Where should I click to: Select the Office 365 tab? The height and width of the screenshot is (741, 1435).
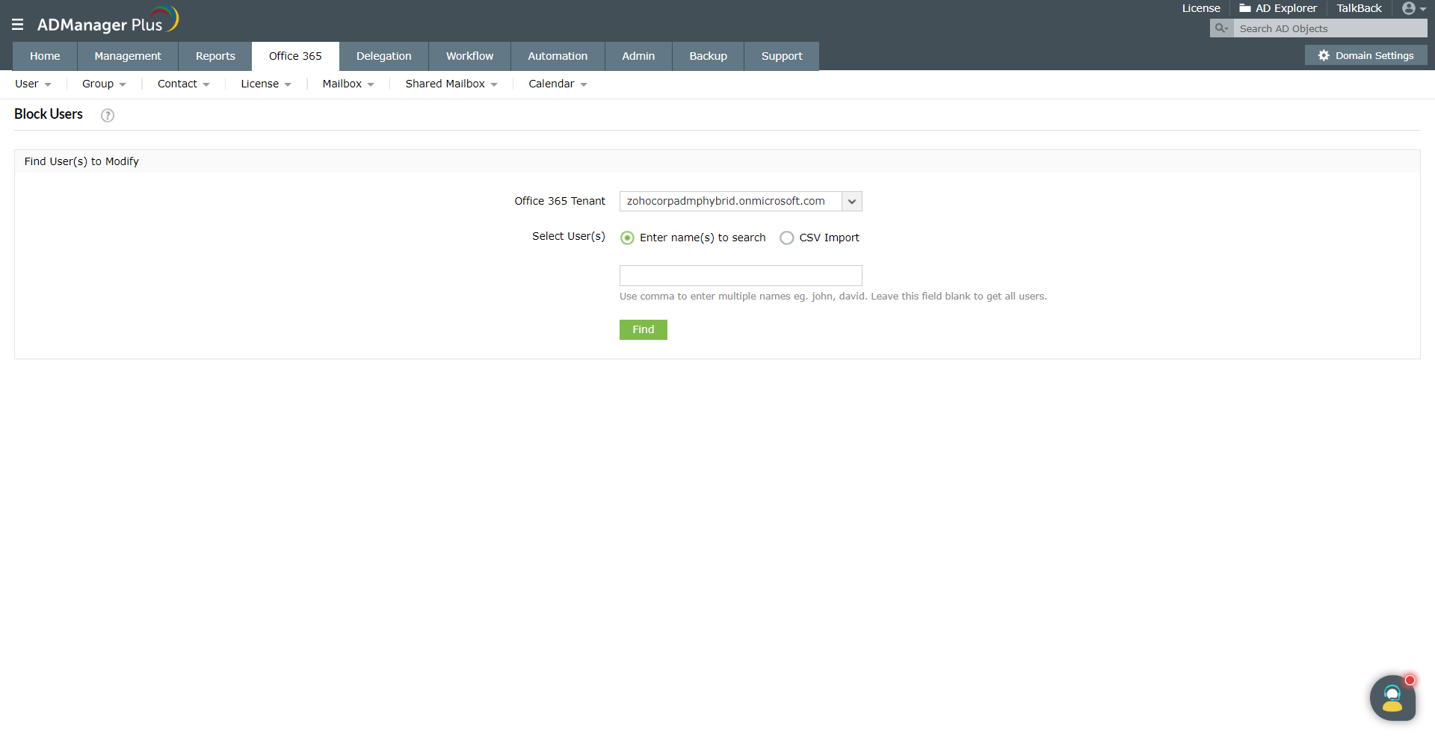[x=295, y=56]
